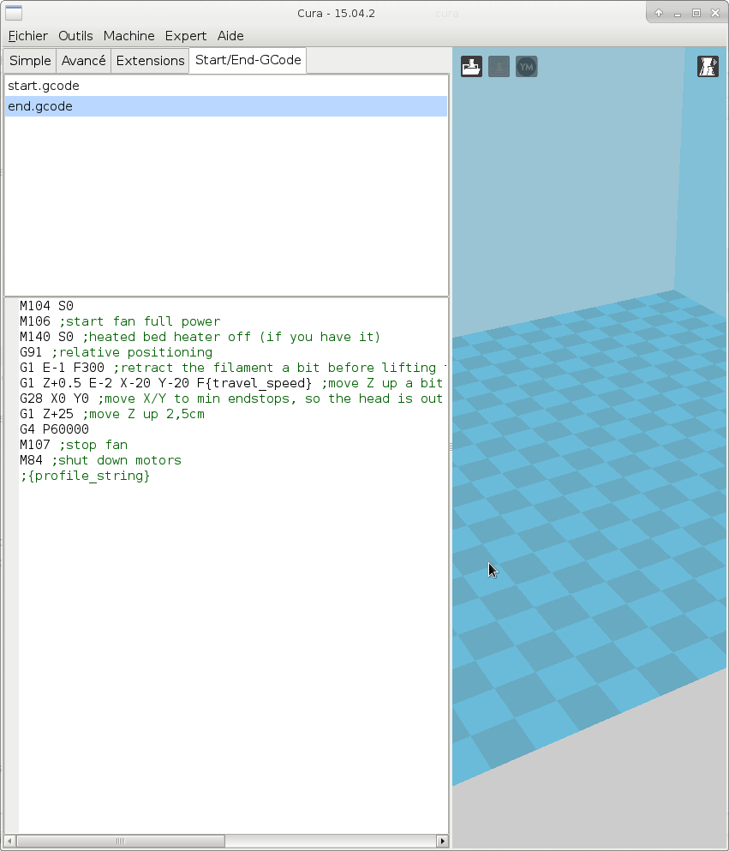The image size is (729, 851).
Task: Open the Expert menu
Action: [186, 36]
